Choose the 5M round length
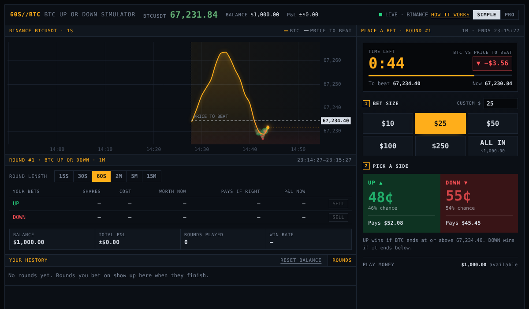The image size is (529, 309). (134, 176)
